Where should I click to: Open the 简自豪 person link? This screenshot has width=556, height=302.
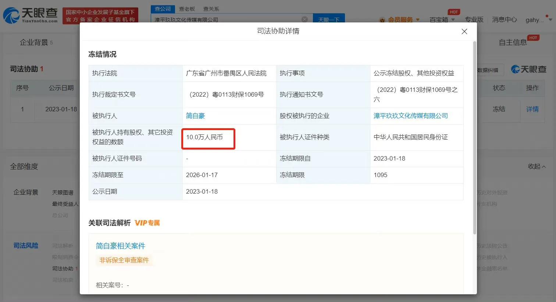coord(194,115)
